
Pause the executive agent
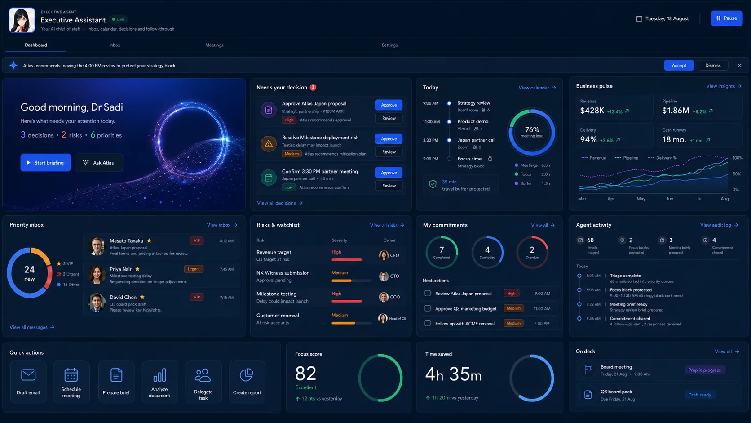tap(726, 18)
